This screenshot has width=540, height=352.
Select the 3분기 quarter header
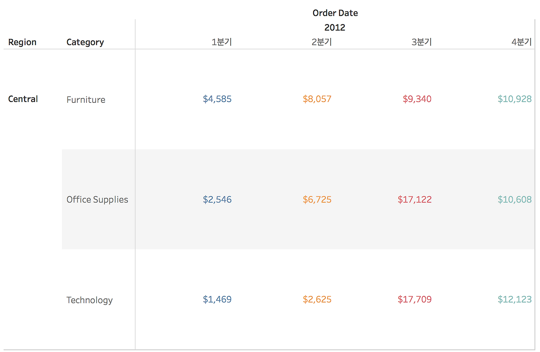click(421, 42)
